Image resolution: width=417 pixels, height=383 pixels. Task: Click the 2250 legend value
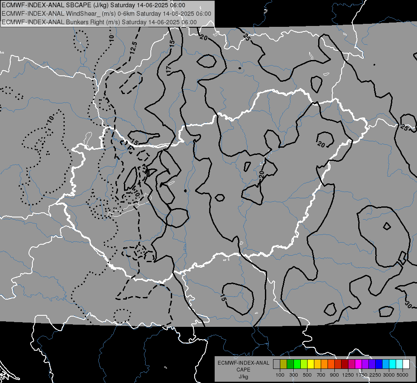coord(375,375)
